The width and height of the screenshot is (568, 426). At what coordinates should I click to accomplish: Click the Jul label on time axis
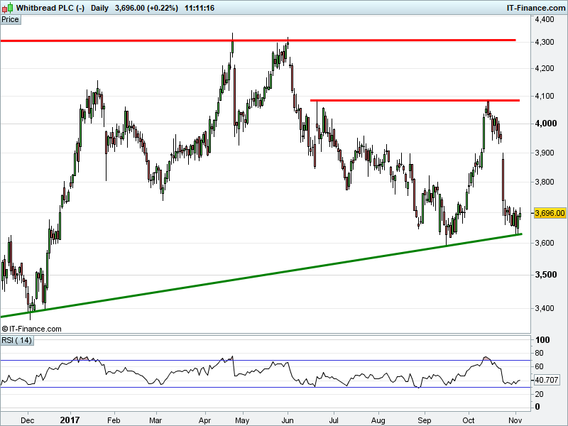pos(334,420)
